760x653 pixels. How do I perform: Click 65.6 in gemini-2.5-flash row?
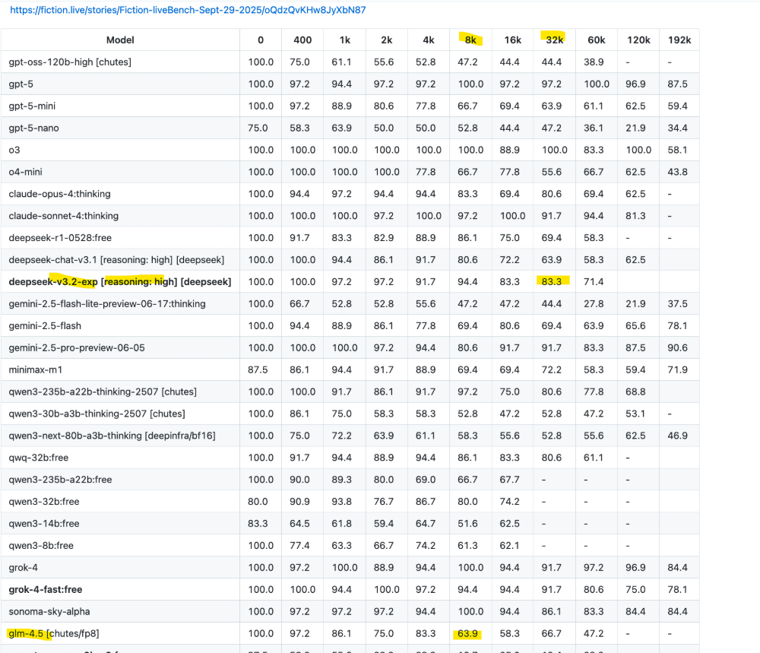635,326
